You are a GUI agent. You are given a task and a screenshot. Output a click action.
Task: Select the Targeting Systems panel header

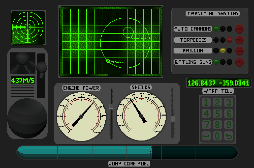coord(213,13)
